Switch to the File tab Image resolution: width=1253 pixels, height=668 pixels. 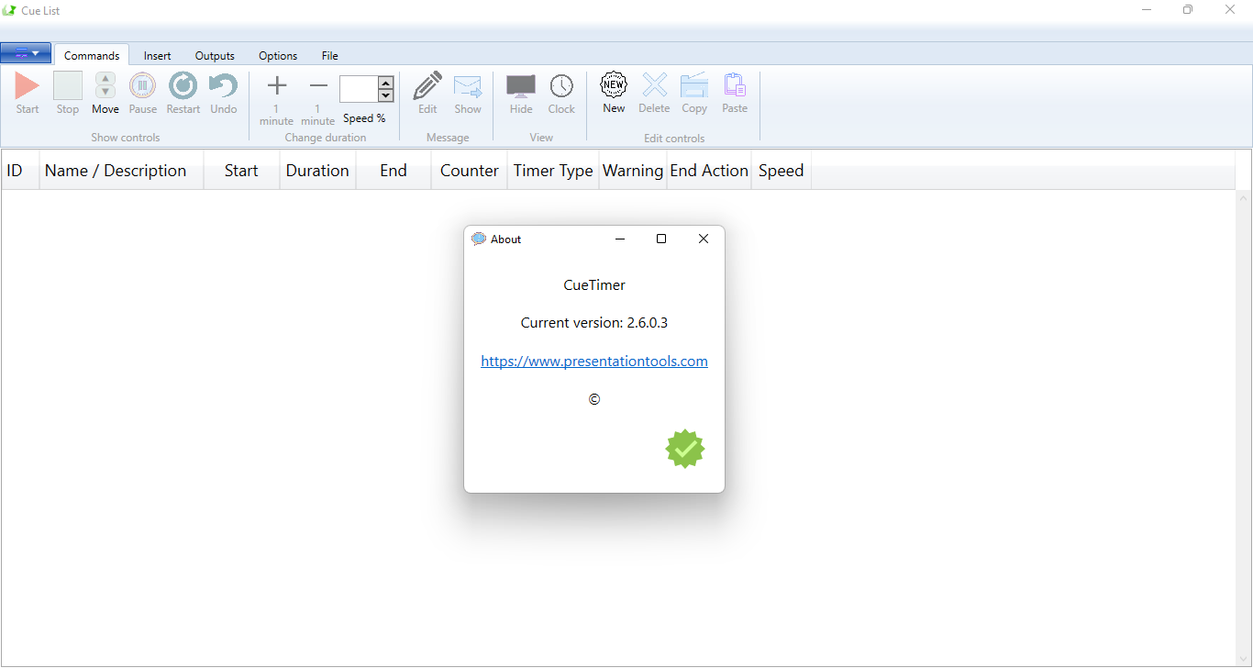tap(330, 55)
